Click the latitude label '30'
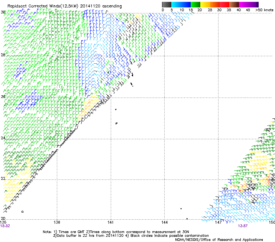Image resolution: width=275 pixels, height=242 pixels. (x=3, y=12)
